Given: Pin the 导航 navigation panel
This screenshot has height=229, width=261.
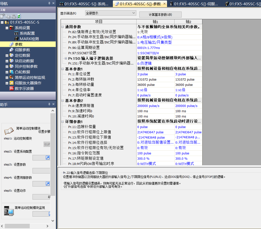Looking at the screenshot, I should (x=49, y=3).
